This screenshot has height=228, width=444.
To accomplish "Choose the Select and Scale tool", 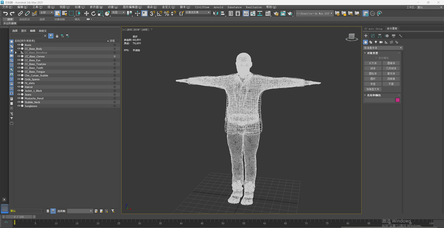I will [100, 13].
